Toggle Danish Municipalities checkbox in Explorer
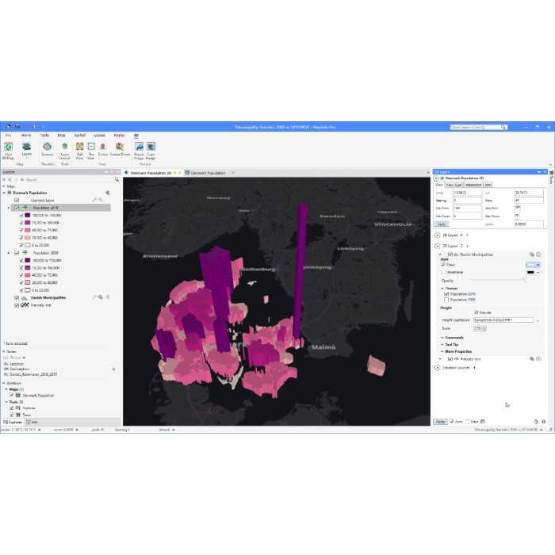The height and width of the screenshot is (555, 555). (17, 297)
